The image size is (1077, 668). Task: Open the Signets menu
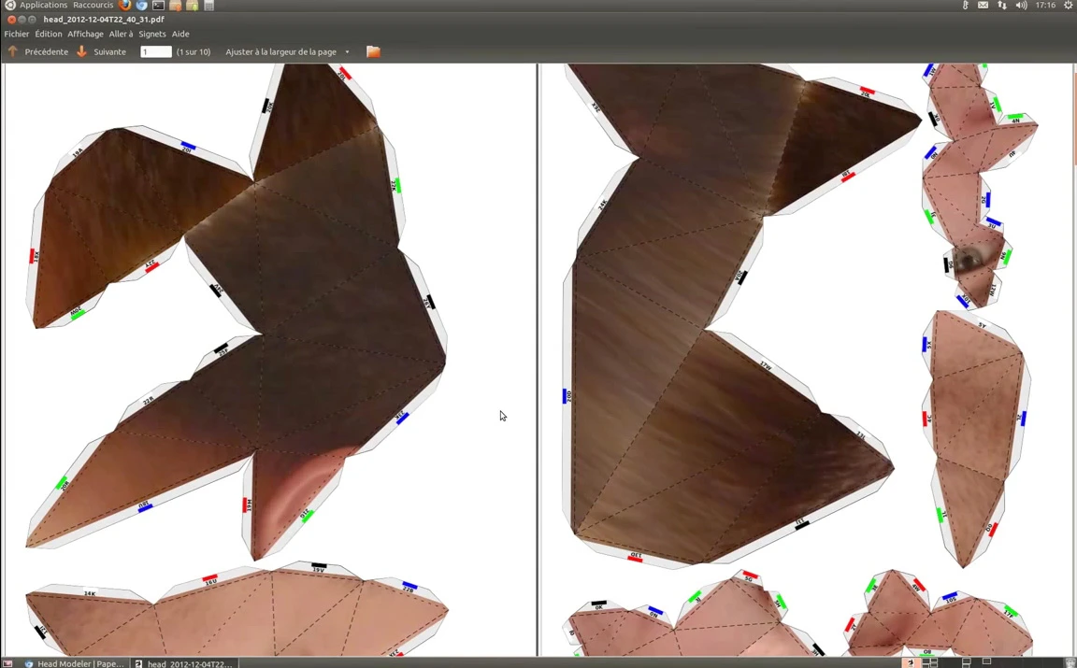point(151,34)
